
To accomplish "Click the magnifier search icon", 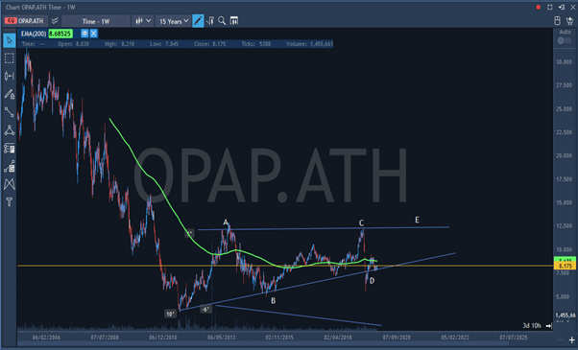I will tap(222, 21).
